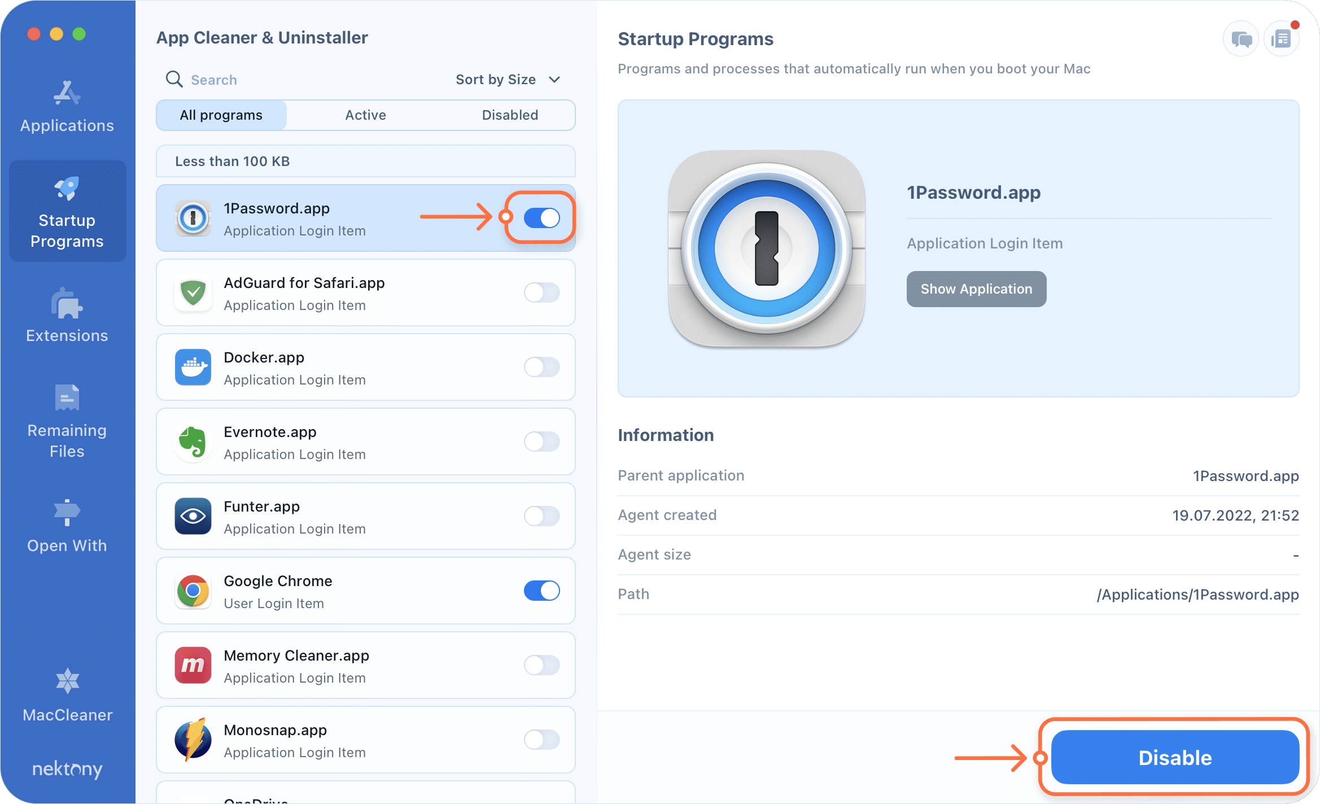The width and height of the screenshot is (1320, 804).
Task: Open the Extensions sidebar section
Action: [x=67, y=315]
